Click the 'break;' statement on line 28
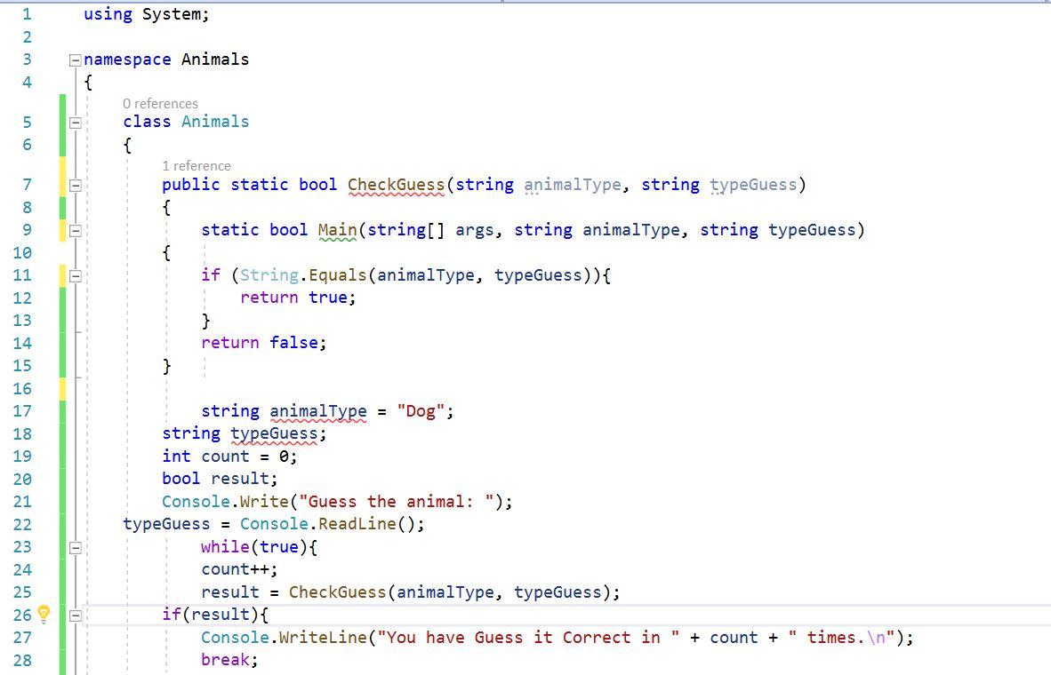1051x675 pixels. 230,660
